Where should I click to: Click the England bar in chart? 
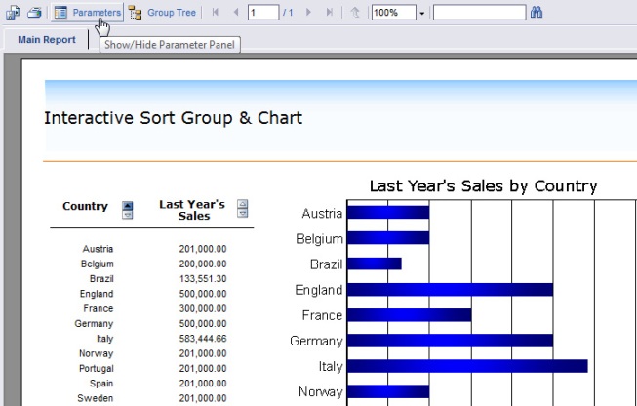(x=450, y=289)
